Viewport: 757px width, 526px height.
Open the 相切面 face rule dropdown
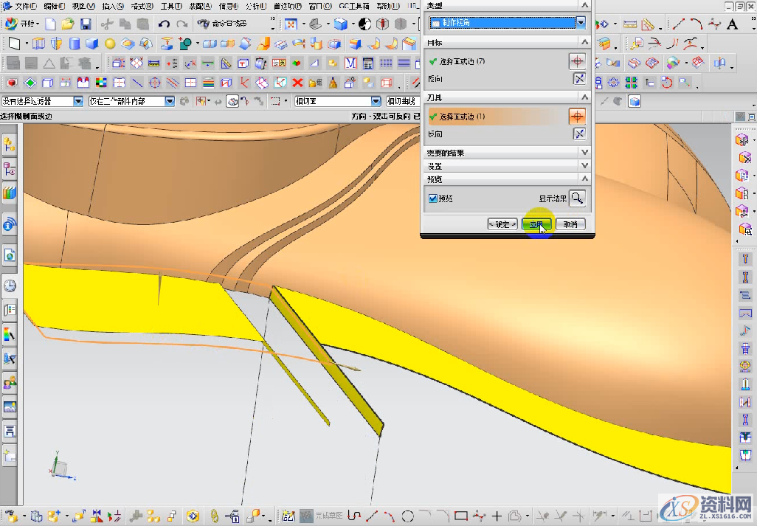(376, 101)
